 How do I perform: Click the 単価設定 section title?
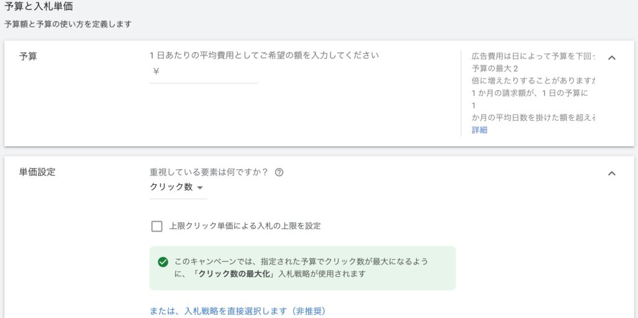[x=37, y=172]
